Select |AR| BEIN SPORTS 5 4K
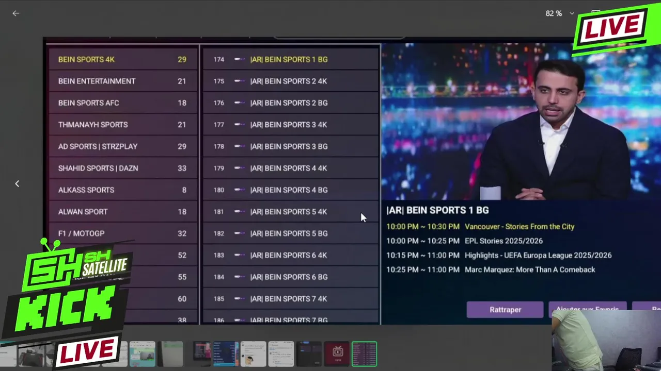This screenshot has height=371, width=661. (x=291, y=211)
